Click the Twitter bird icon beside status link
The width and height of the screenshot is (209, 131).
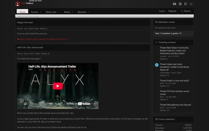(18, 39)
